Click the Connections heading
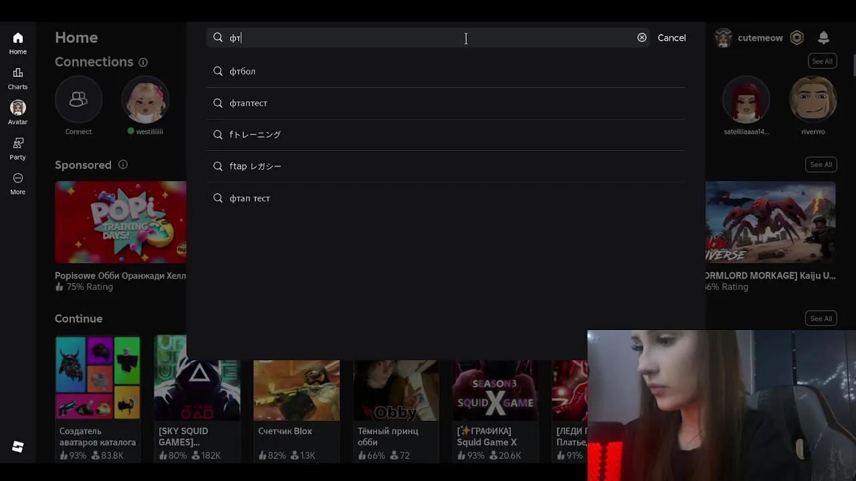 pyautogui.click(x=94, y=62)
